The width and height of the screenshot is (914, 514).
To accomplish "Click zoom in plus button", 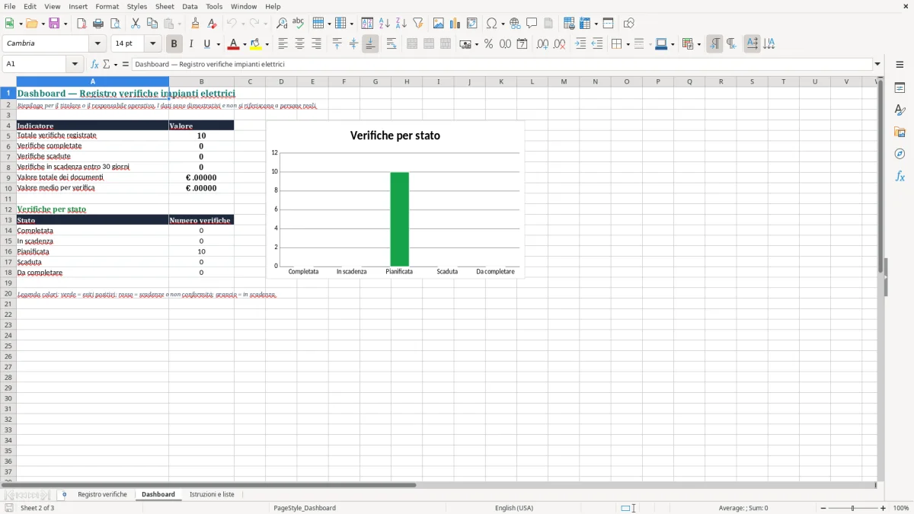I will click(x=884, y=508).
